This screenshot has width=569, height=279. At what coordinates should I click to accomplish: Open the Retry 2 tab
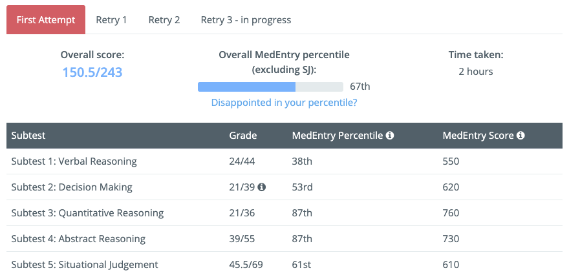[164, 19]
